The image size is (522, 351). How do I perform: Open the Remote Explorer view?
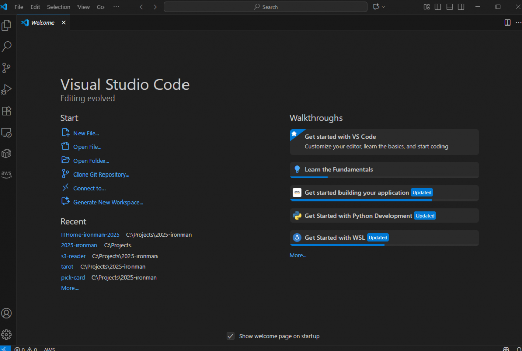(7, 133)
